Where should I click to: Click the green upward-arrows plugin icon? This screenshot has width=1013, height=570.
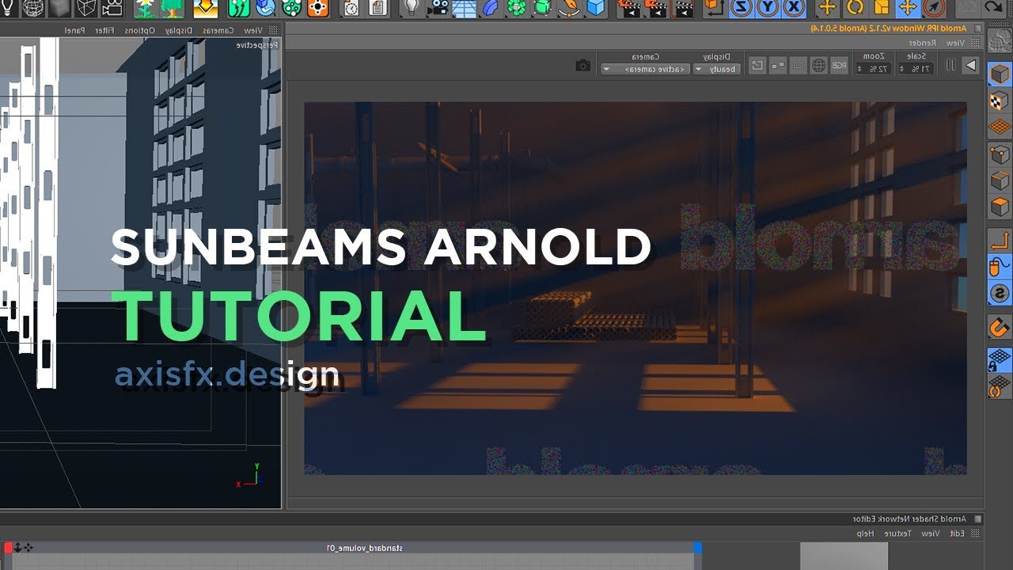tap(238, 8)
